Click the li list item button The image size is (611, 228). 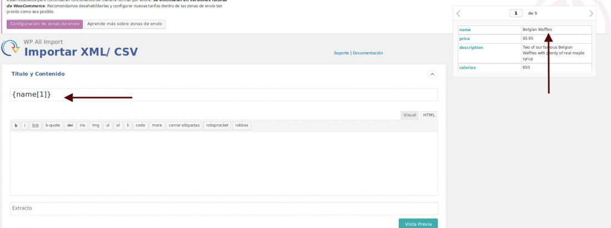point(128,125)
